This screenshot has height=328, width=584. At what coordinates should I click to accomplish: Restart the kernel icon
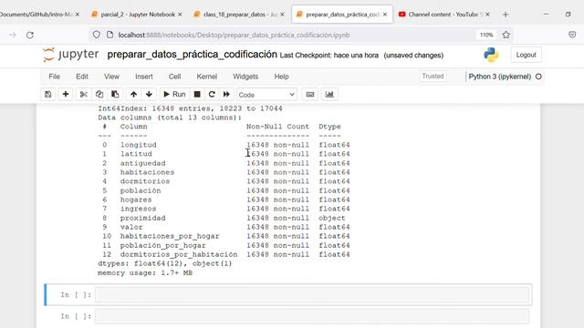point(212,95)
